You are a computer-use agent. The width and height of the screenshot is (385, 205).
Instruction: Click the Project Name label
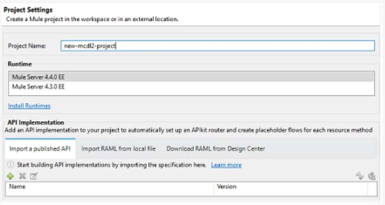tap(27, 46)
